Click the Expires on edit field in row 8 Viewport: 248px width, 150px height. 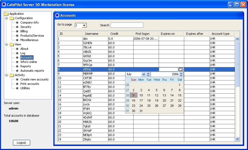(x=169, y=69)
